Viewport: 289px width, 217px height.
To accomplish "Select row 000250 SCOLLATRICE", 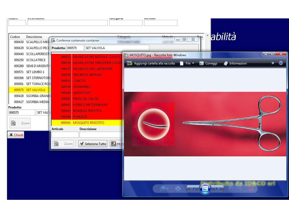I will coord(29,60).
